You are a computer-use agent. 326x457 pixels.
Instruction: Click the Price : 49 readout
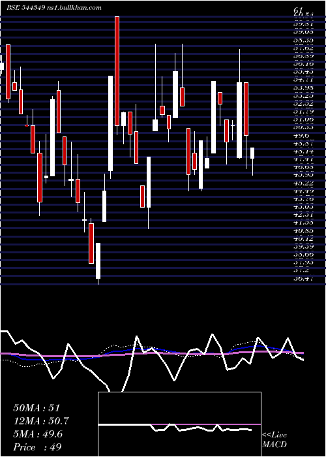pos(37,447)
